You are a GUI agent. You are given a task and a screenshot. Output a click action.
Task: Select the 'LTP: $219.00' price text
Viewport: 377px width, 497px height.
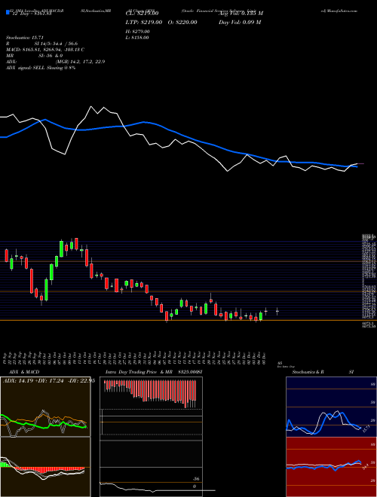pyautogui.click(x=144, y=22)
